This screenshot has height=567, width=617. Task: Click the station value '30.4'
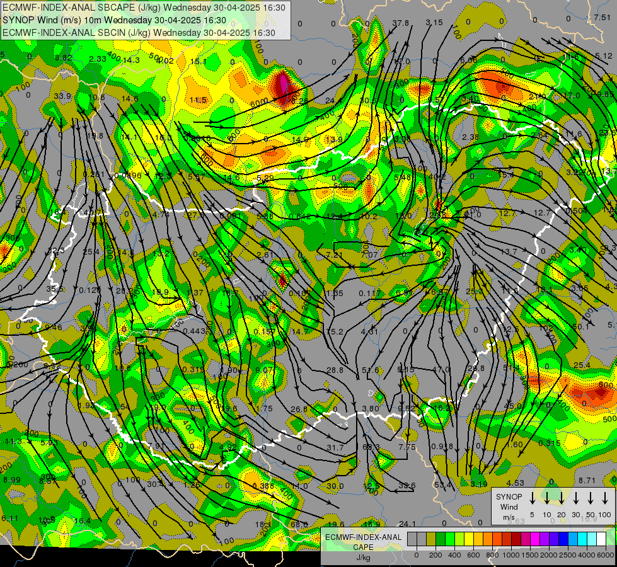156,484
